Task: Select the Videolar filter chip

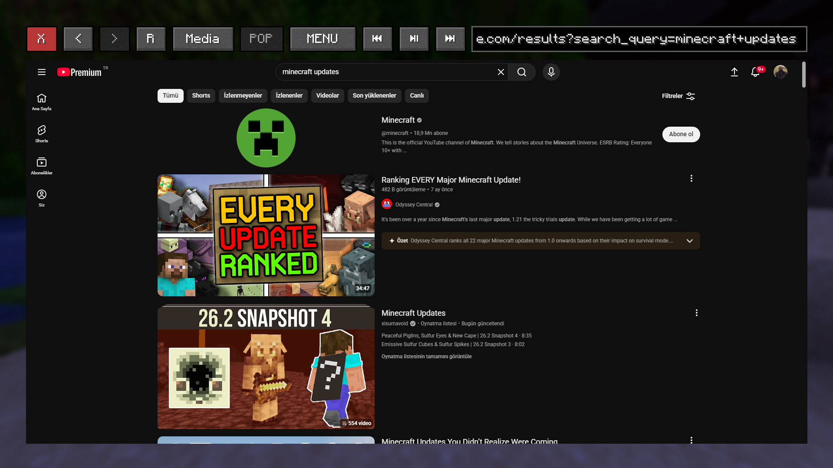Action: [x=328, y=96]
